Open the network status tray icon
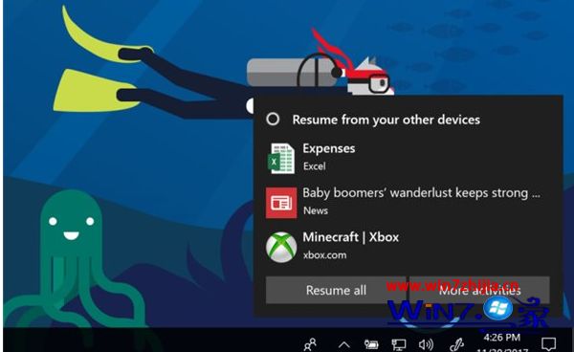 (399, 344)
